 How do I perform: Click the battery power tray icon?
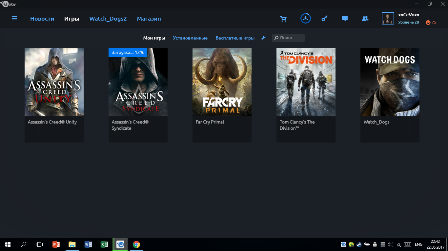coord(367,244)
